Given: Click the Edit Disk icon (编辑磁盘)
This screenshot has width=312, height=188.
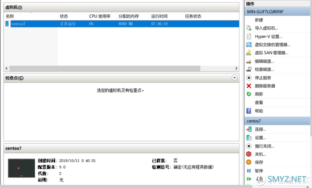Looking at the screenshot, I should (249, 62).
